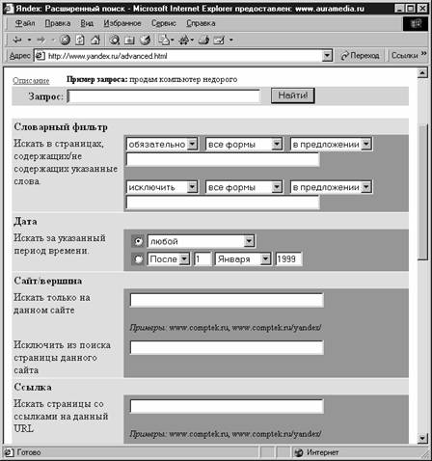Click the 'Исключить из поиска страницы' site field

227,347
